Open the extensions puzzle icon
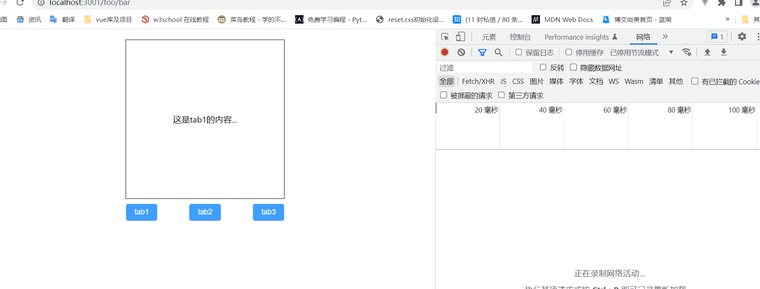 (x=722, y=3)
